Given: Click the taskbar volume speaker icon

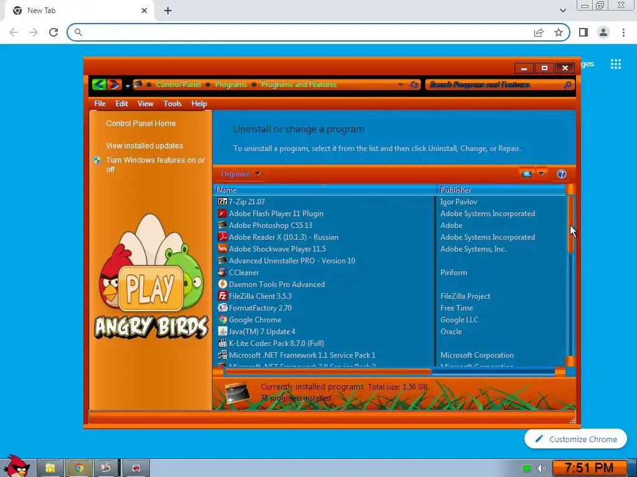Looking at the screenshot, I should pos(541,468).
